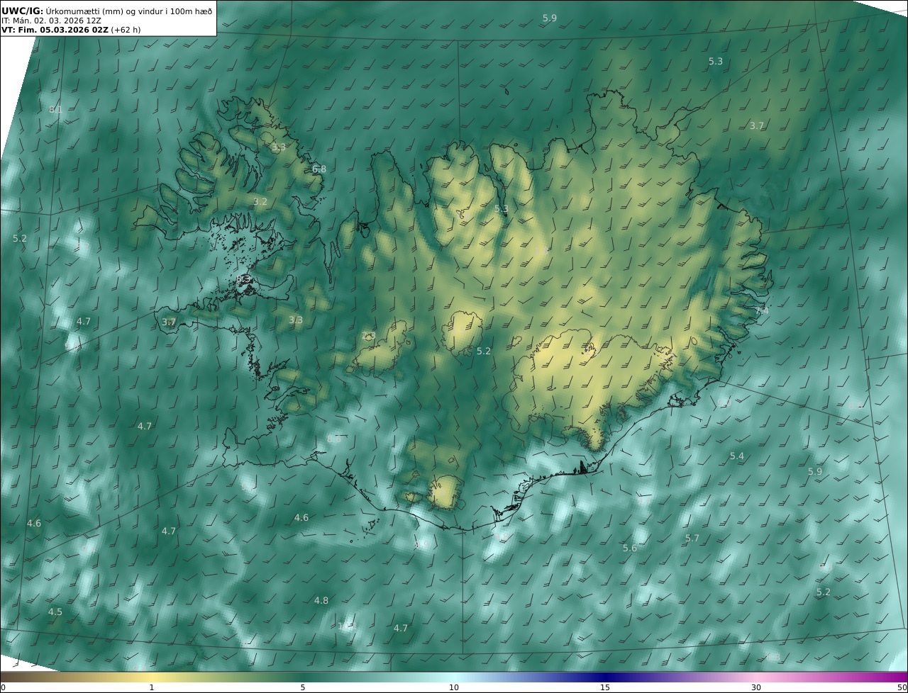Click the 4.8 value south of Iceland
Screen dimensions: 908x693
[x=321, y=600]
